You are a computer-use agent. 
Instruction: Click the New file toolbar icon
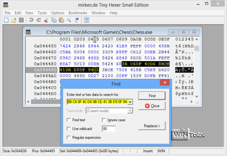tap(6, 20)
